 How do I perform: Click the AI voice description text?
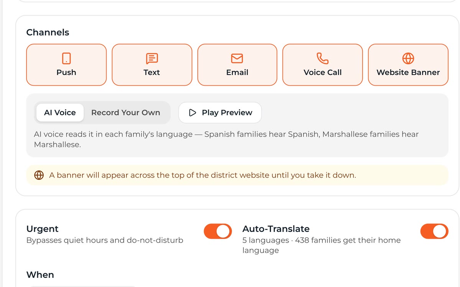pyautogui.click(x=226, y=140)
